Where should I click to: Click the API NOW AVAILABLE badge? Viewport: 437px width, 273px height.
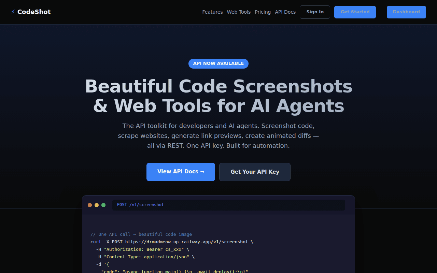[218, 63]
